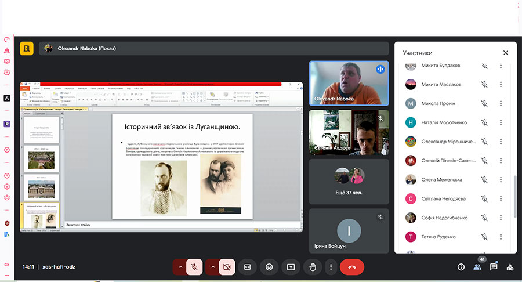The width and height of the screenshot is (522, 282).
Task: Turn on closed captions
Action: (247, 267)
